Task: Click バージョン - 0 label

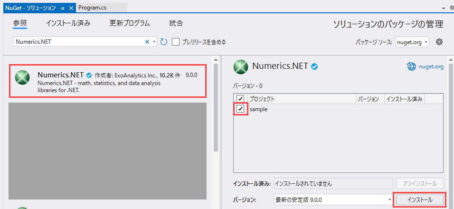Action: click(248, 86)
